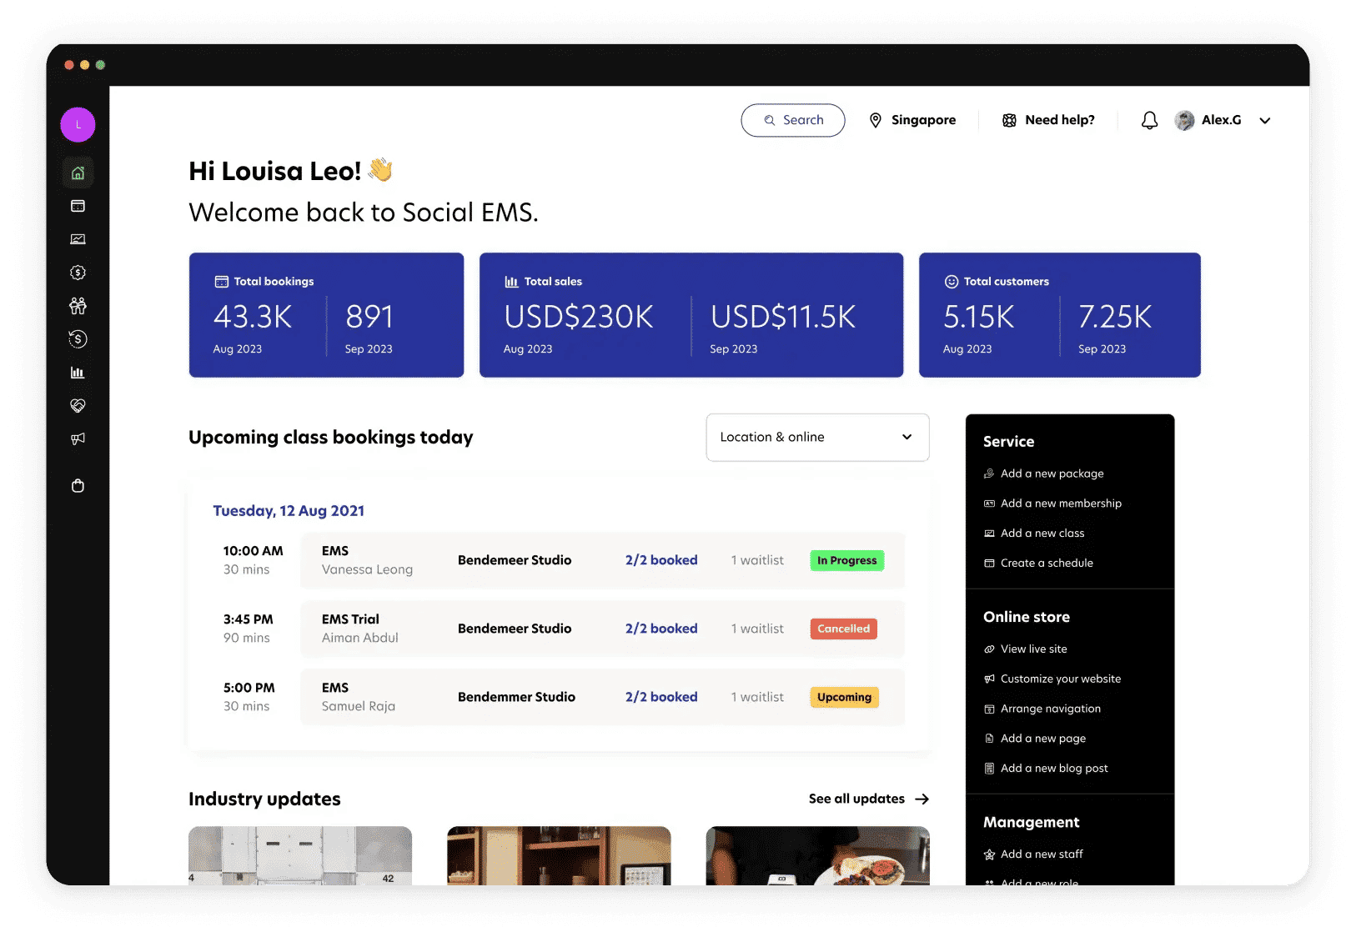Click the Need help? button
The image size is (1356, 937).
(1048, 120)
